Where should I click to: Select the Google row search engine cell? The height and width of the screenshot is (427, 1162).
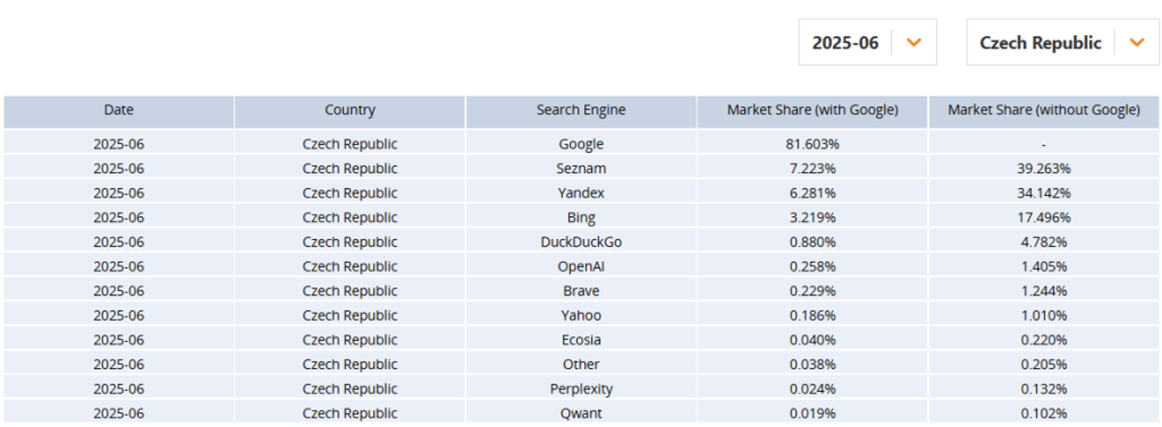point(581,144)
